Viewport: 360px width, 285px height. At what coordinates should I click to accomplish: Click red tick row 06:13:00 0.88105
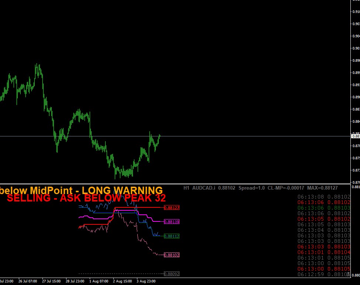point(324,269)
